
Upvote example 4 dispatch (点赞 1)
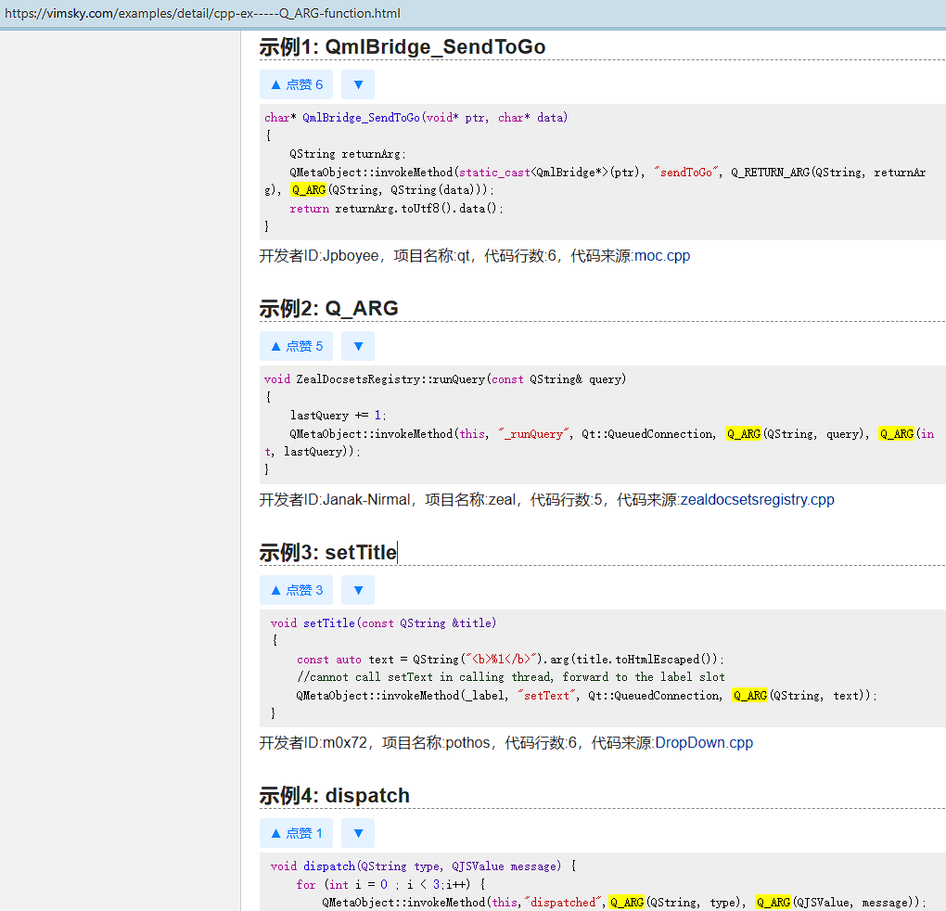click(296, 833)
